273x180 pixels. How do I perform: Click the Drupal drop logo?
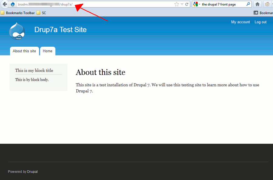point(17,31)
